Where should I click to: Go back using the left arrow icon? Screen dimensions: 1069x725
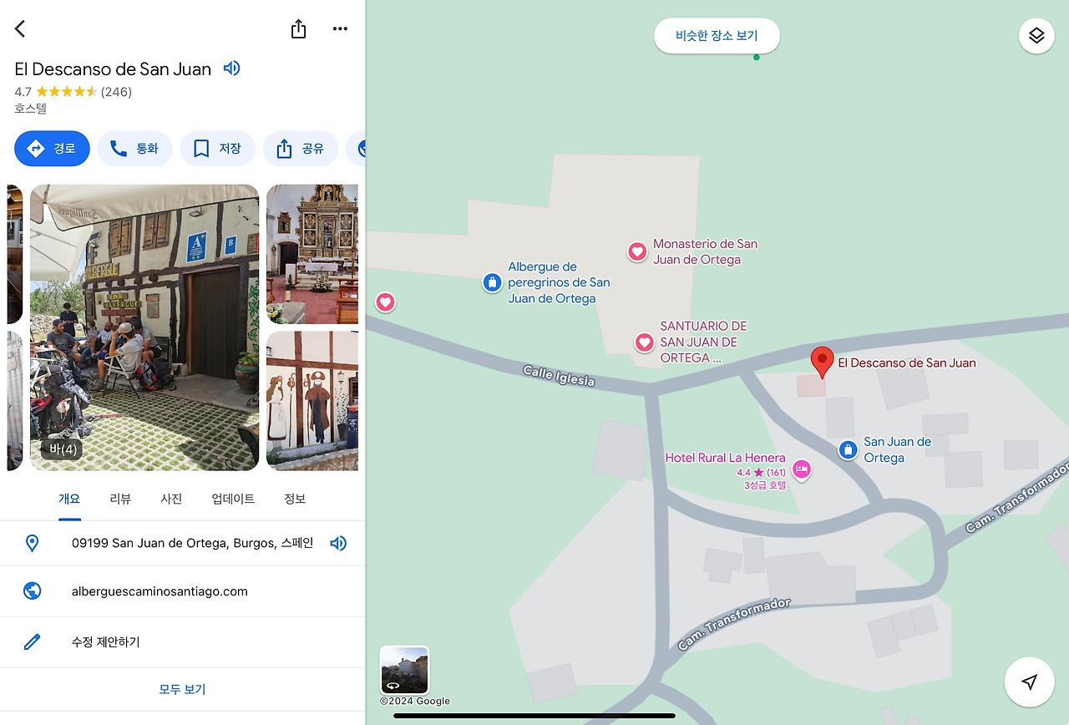[20, 28]
